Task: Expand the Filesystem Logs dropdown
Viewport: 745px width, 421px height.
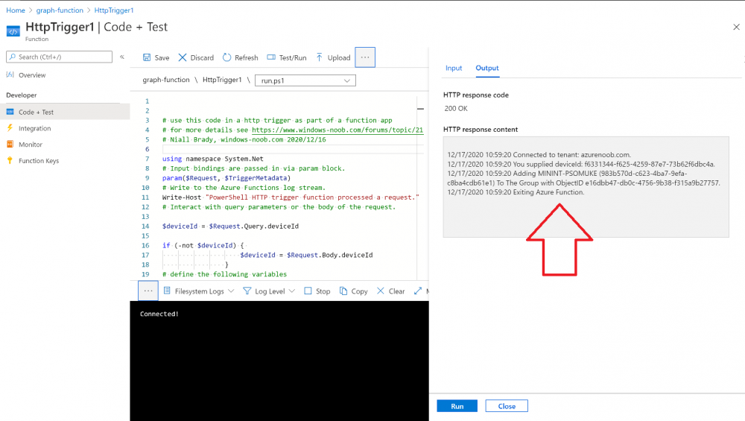Action: tap(199, 291)
